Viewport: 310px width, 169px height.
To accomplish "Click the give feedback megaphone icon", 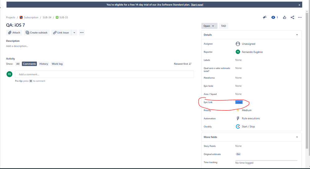I will (x=265, y=17).
